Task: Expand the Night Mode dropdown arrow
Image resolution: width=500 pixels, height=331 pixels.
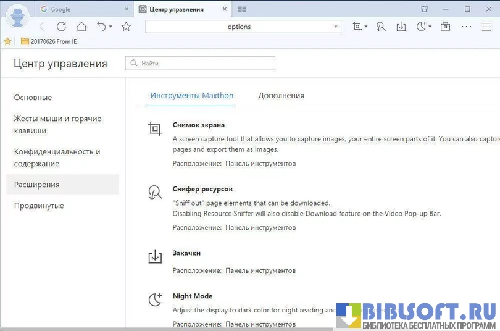Action: (430, 27)
